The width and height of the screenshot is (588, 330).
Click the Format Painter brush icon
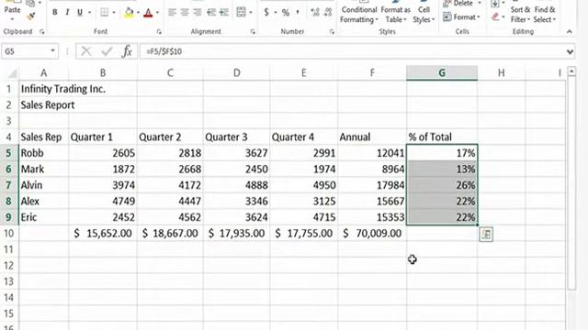(30, 16)
